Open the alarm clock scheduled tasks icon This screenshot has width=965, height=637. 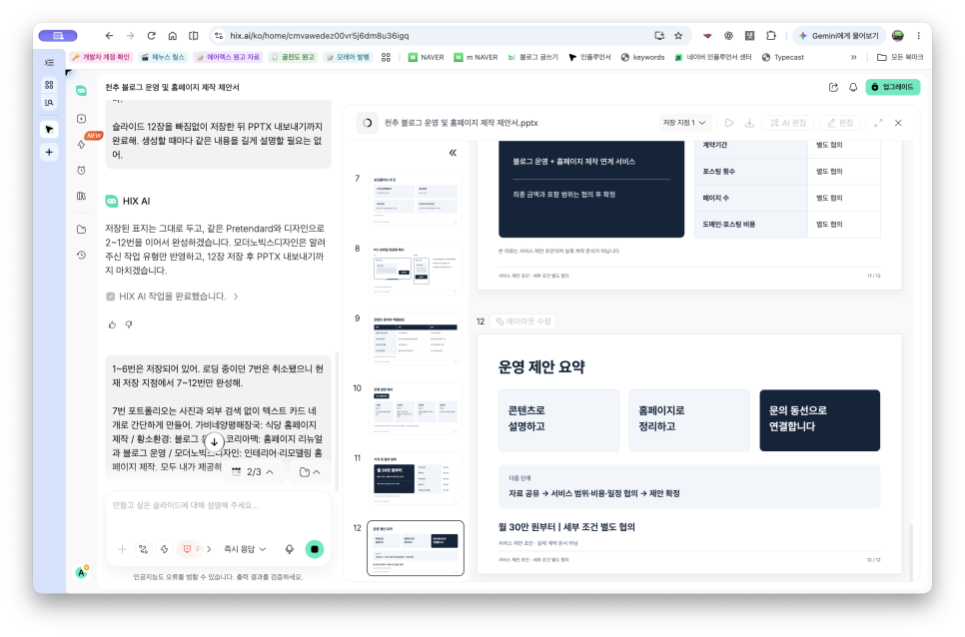click(x=81, y=171)
